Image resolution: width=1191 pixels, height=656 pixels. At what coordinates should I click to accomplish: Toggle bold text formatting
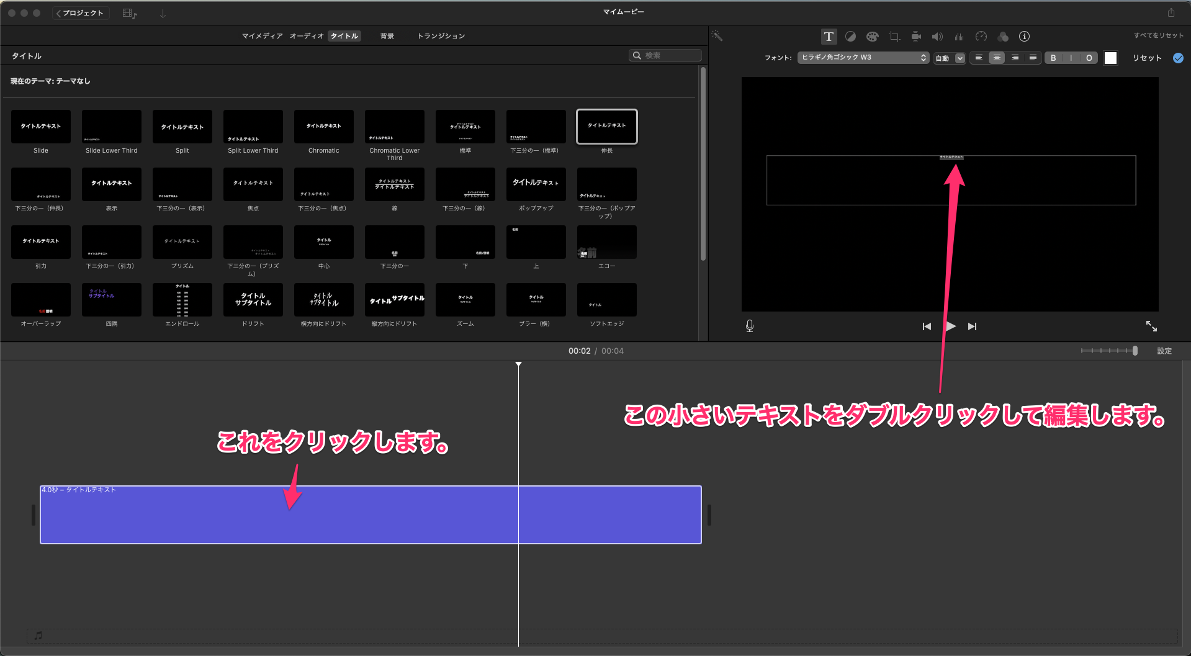click(1053, 58)
